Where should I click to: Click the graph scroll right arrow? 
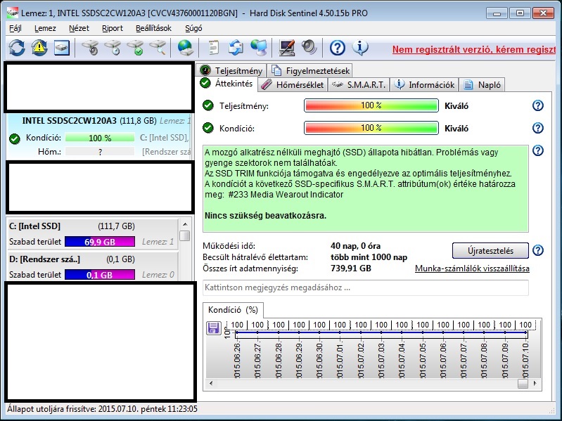pyautogui.click(x=535, y=384)
